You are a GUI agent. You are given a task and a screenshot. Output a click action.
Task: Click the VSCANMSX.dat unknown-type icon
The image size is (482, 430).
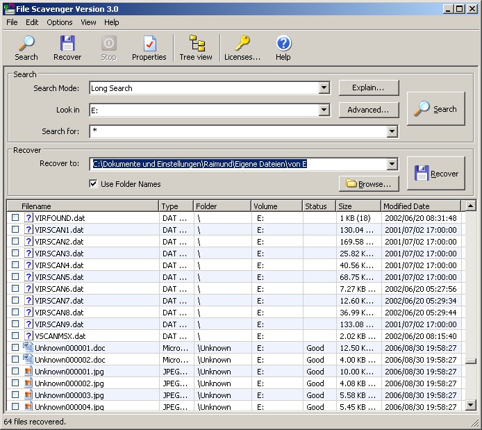pos(28,336)
